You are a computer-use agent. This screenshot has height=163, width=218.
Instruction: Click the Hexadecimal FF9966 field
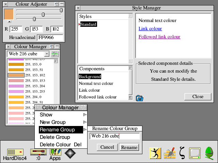click(50, 38)
